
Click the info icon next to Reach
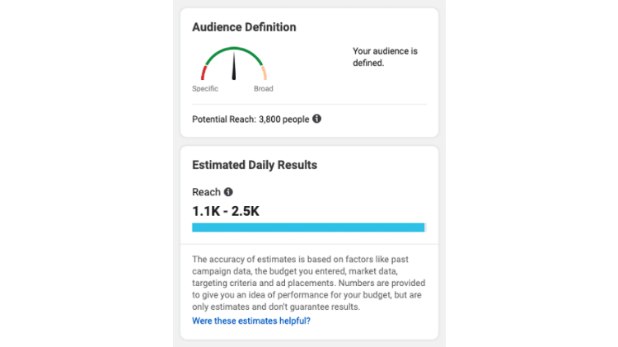[x=228, y=192]
